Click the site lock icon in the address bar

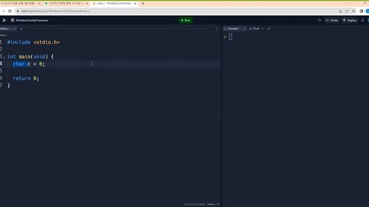point(18,11)
